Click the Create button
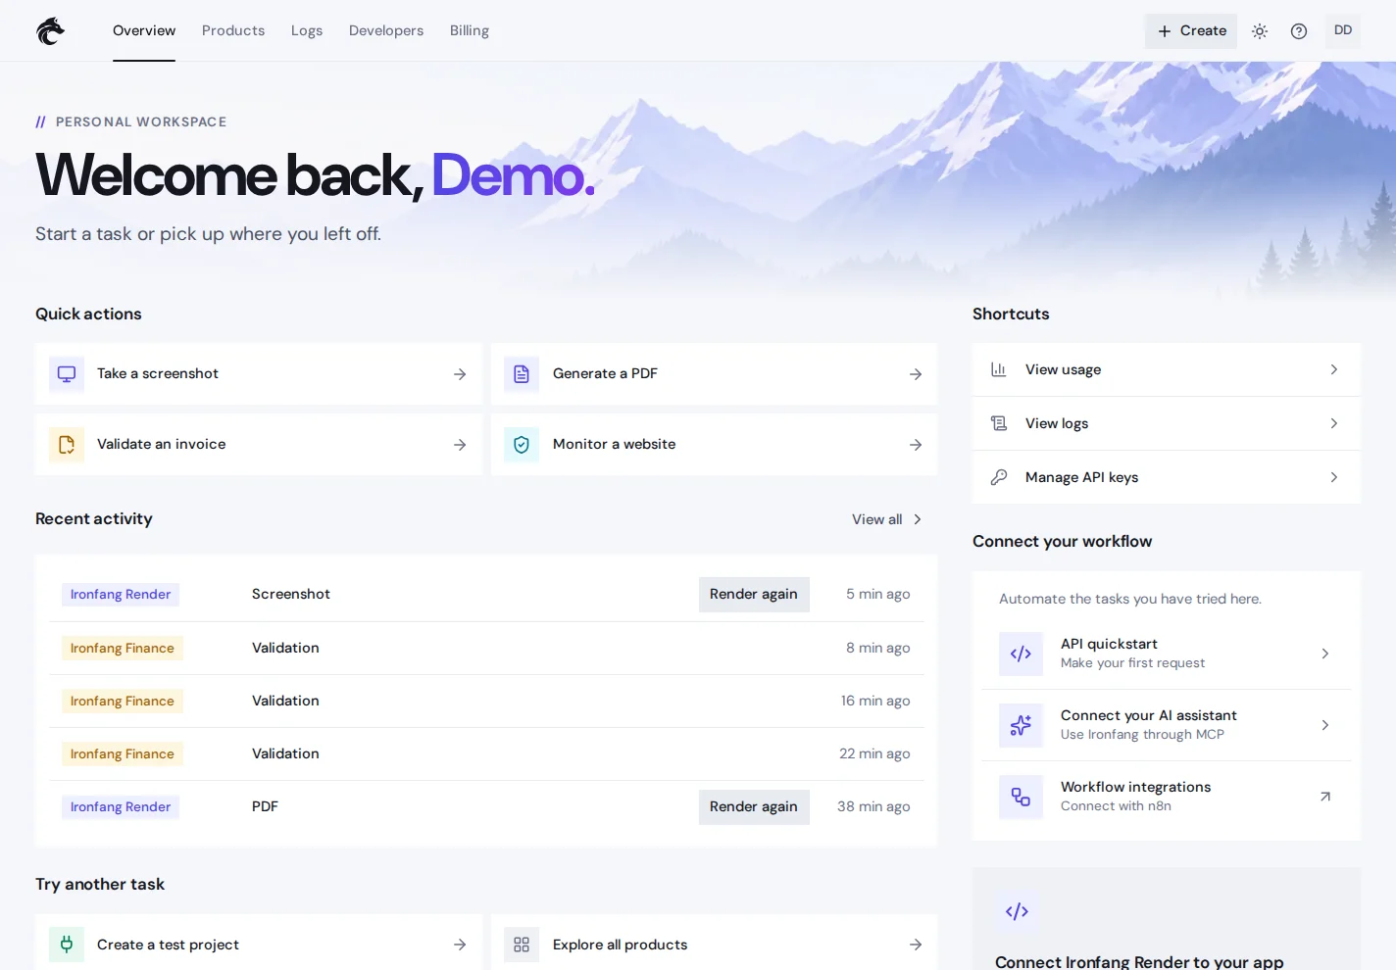The height and width of the screenshot is (970, 1396). point(1191,31)
